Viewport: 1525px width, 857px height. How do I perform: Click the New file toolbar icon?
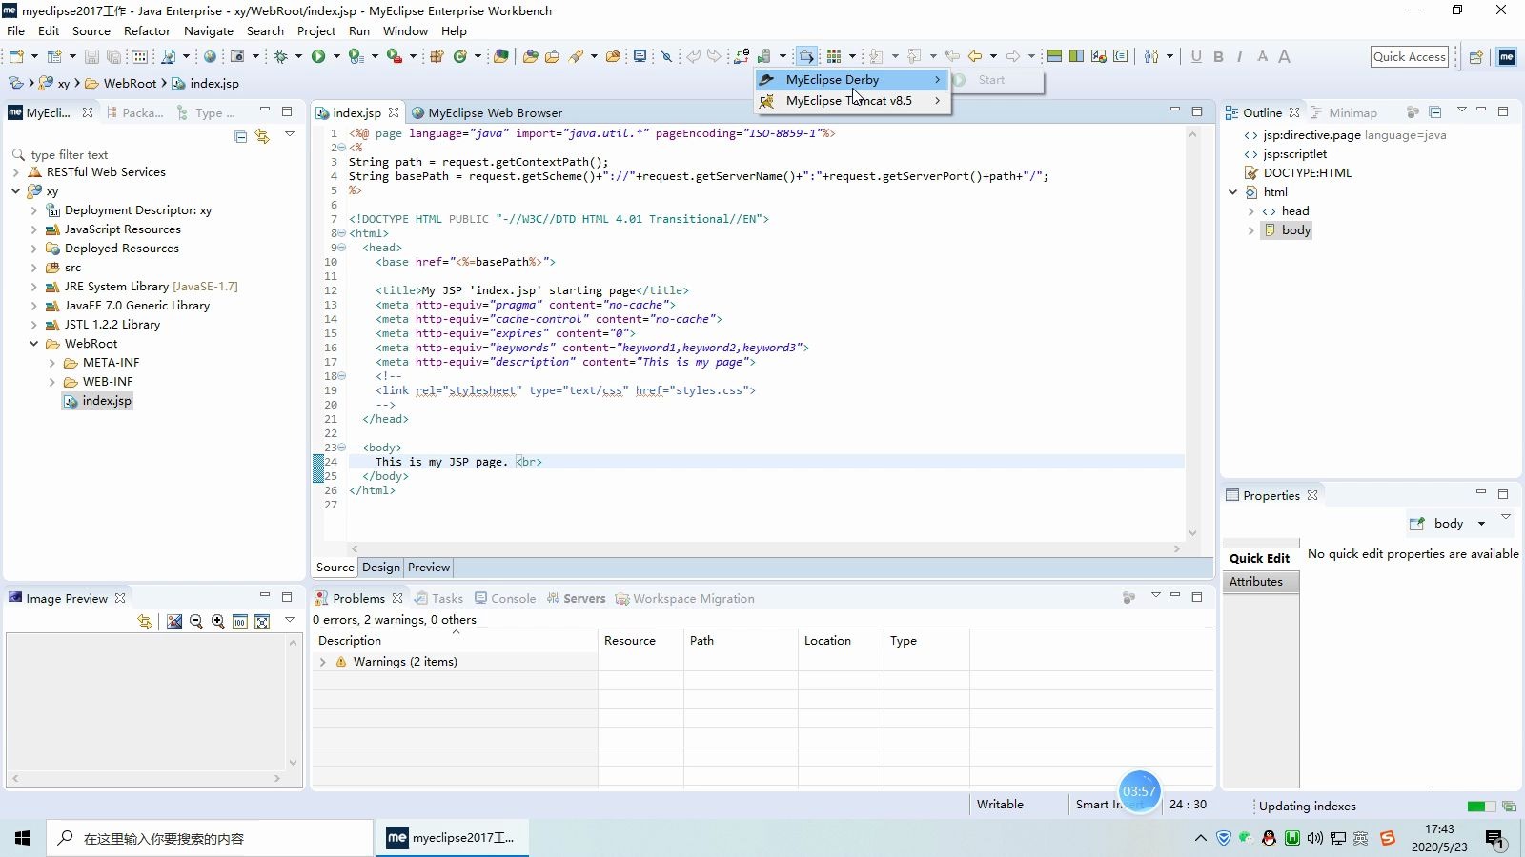[x=16, y=56]
